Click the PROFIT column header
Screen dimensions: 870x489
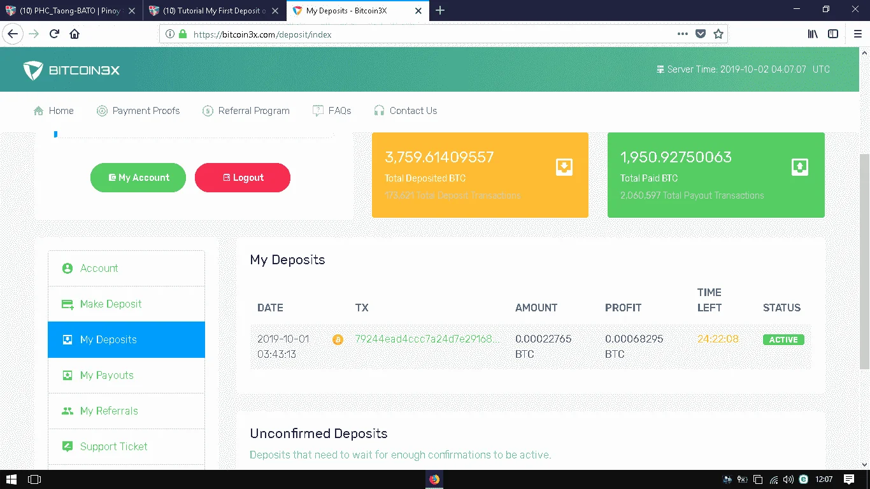tap(623, 308)
